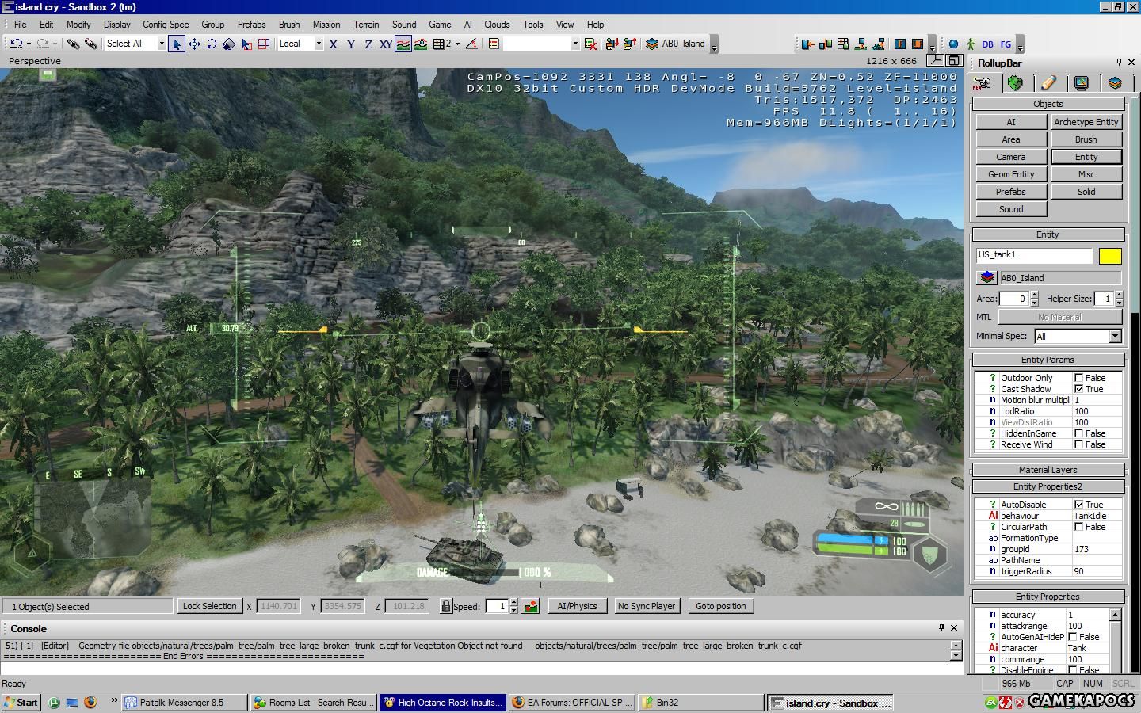Click the Link objects chain icon
This screenshot has width=1141, height=713.
tap(73, 44)
